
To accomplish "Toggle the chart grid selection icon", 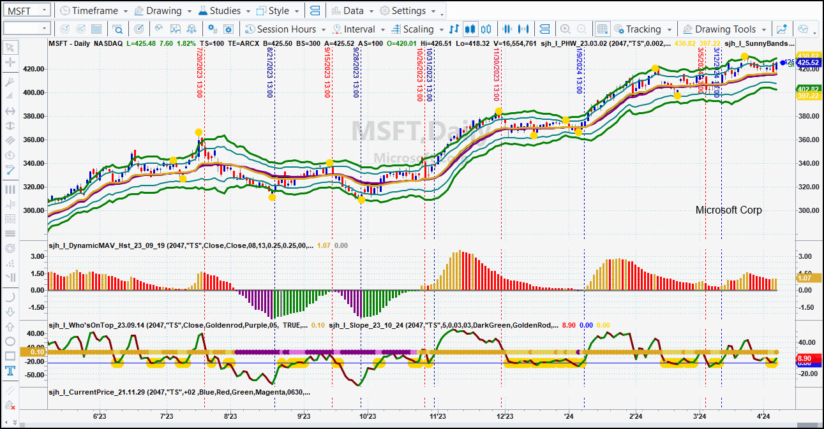I will (602, 29).
